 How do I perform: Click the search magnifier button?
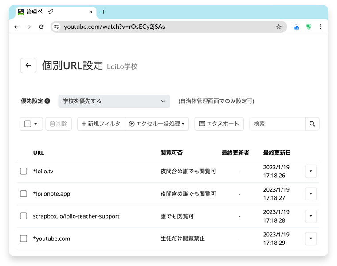tap(312, 124)
